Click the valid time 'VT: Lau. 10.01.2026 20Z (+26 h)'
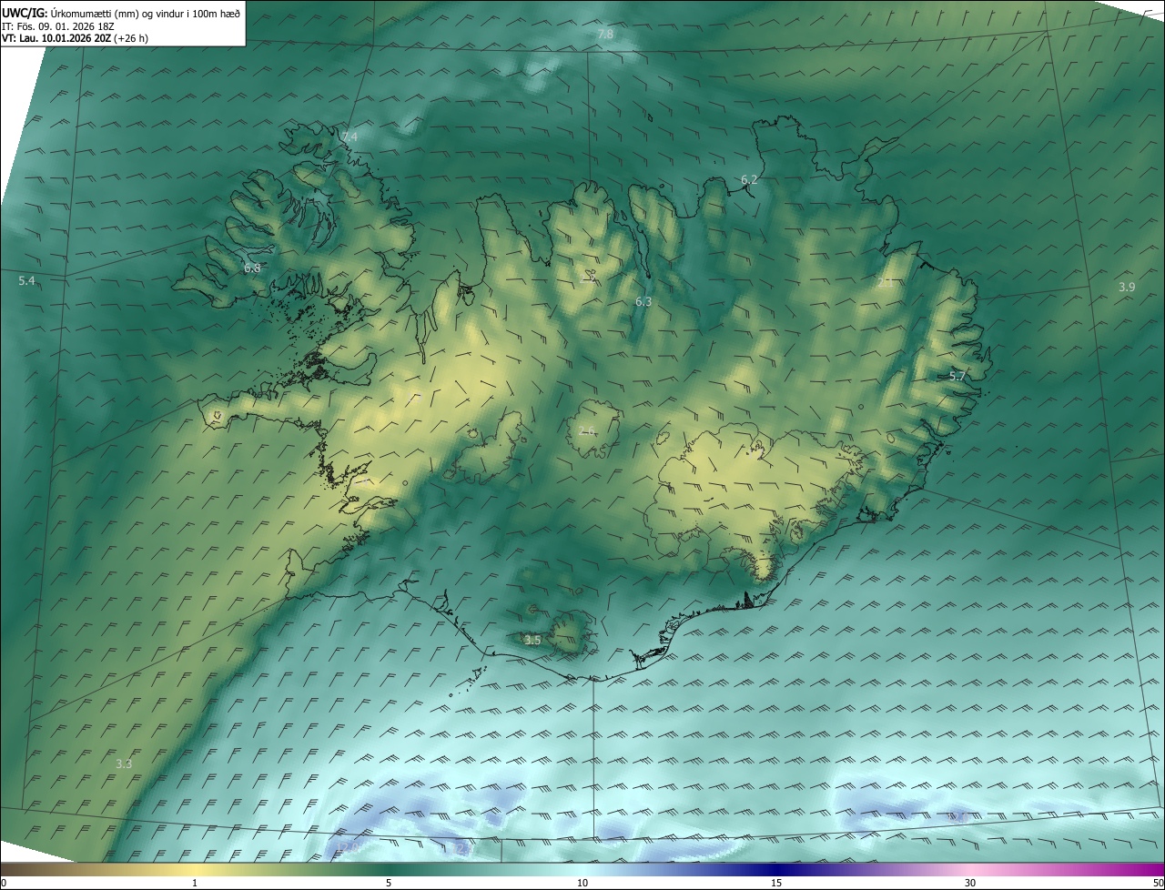 pos(76,38)
